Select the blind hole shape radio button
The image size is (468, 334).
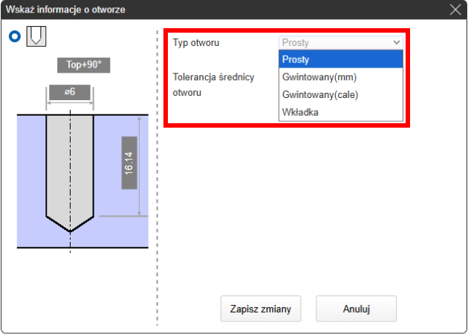(13, 37)
